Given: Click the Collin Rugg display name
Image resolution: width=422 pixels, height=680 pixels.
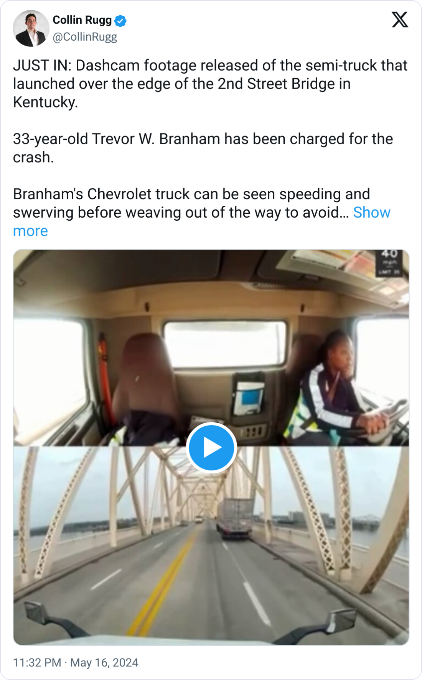Looking at the screenshot, I should point(82,20).
